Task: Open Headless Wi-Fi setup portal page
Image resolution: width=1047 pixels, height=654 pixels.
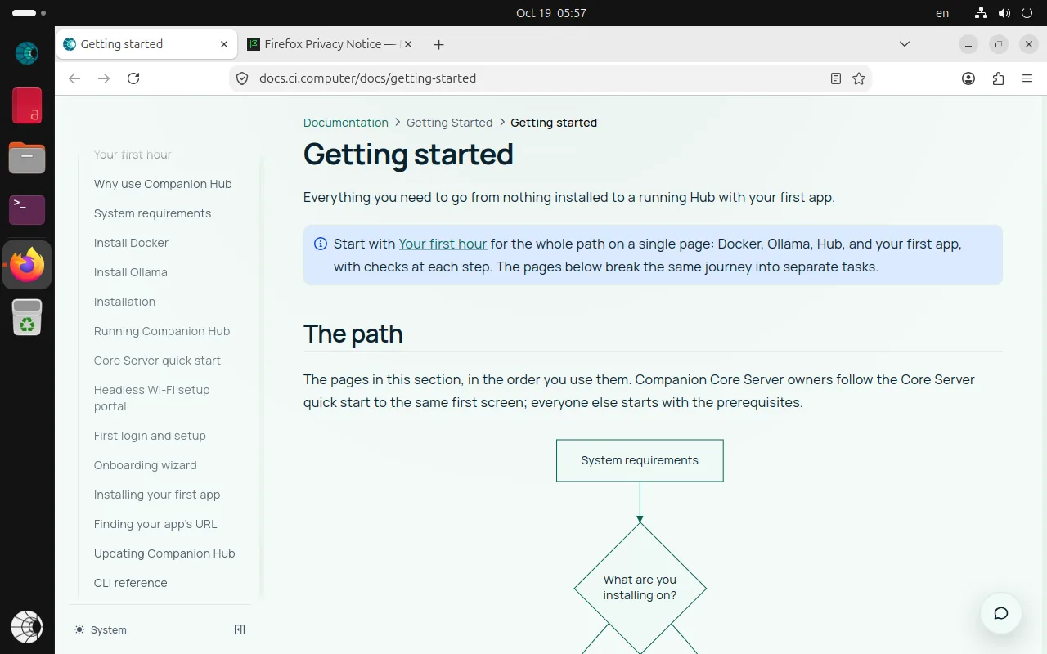Action: point(152,398)
